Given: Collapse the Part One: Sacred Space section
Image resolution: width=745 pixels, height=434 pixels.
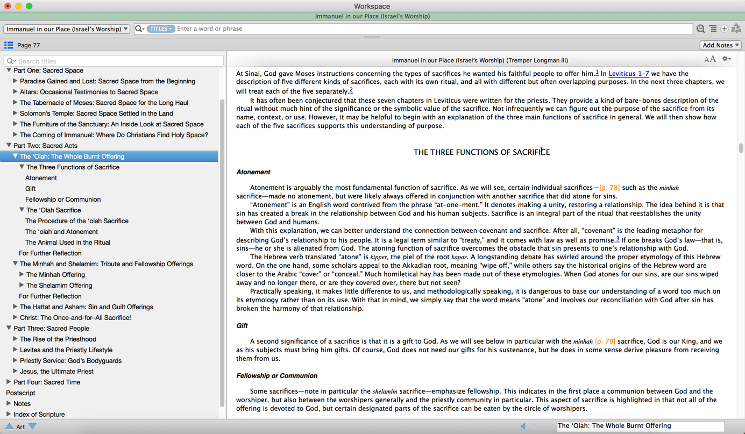Looking at the screenshot, I should coord(9,70).
